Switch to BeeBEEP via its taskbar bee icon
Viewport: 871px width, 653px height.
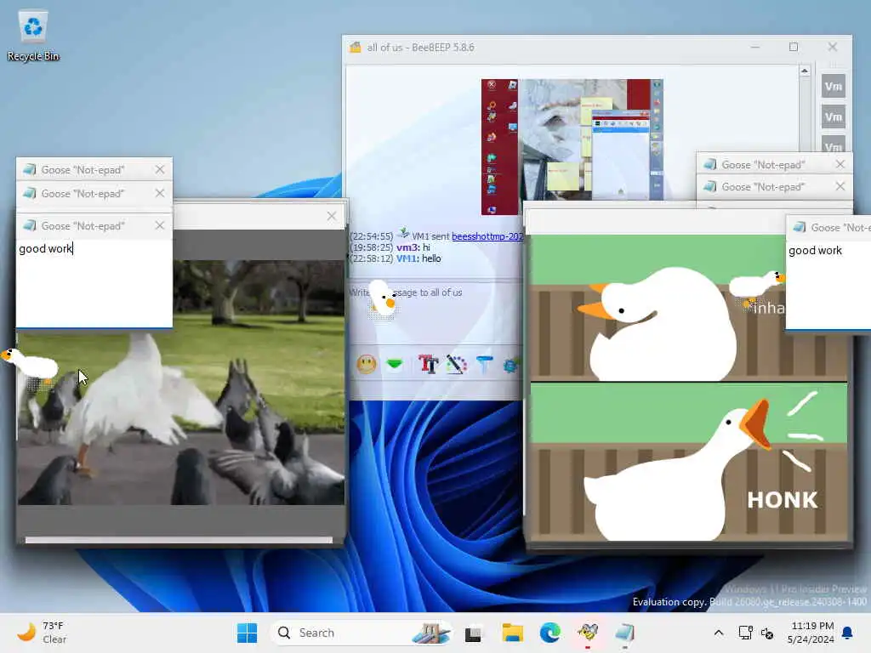(588, 633)
